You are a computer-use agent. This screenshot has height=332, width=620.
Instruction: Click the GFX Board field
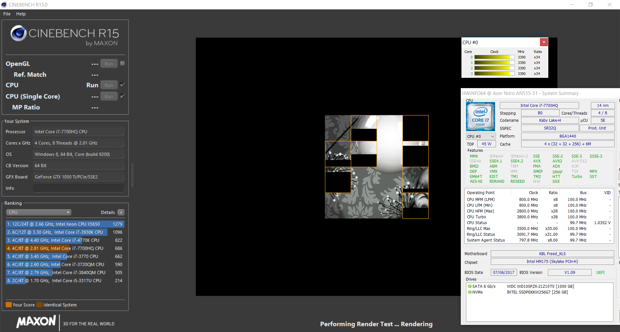[x=78, y=177]
